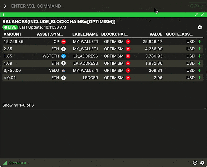Click the amount 15,759.86
This screenshot has height=167, width=207.
coord(13,42)
